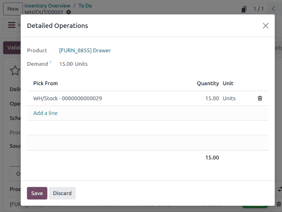This screenshot has width=282, height=212.
Task: Open the hamburger menu icon
Action: point(12,25)
